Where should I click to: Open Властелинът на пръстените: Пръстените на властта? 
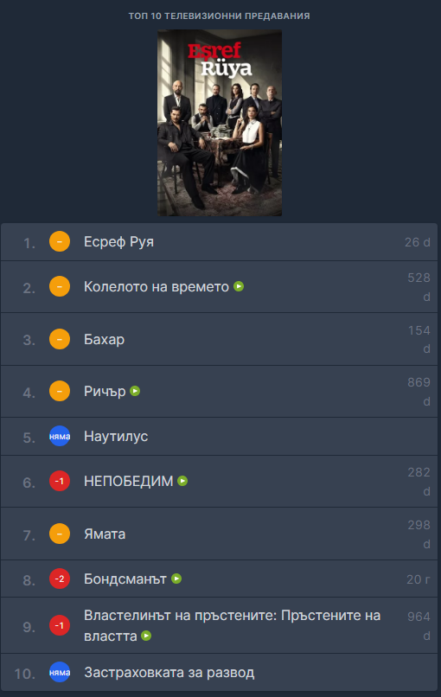[232, 625]
